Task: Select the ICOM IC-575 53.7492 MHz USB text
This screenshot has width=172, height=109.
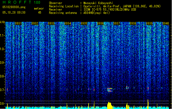Action: click(110, 10)
